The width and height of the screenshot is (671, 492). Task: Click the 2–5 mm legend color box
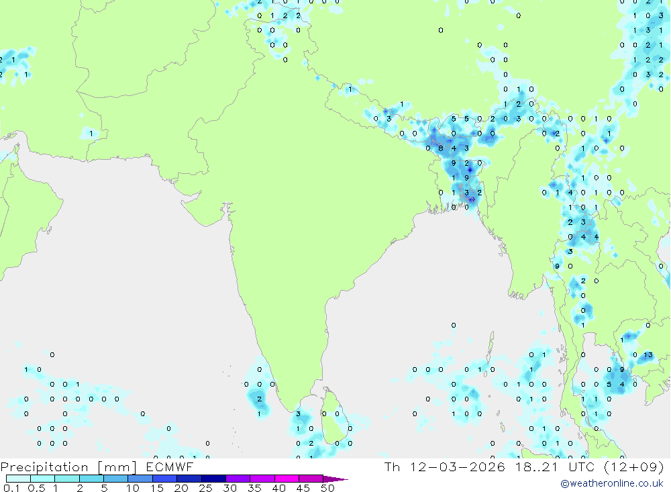[x=91, y=479]
